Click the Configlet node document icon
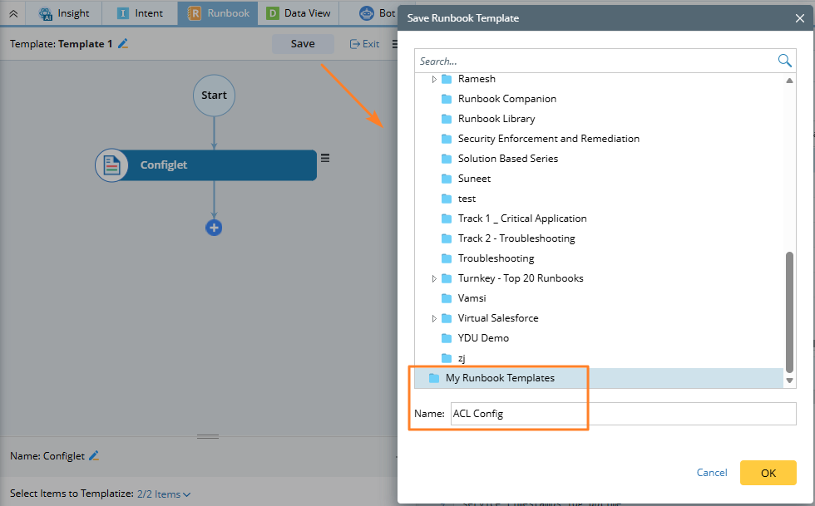This screenshot has width=815, height=506. click(112, 165)
